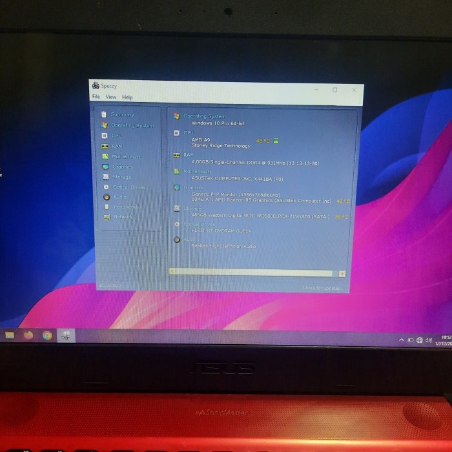Image resolution: width=452 pixels, height=452 pixels.
Task: Click the scrollbar left arrow button
Action: coord(172,271)
